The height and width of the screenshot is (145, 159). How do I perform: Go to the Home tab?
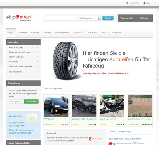11,33
